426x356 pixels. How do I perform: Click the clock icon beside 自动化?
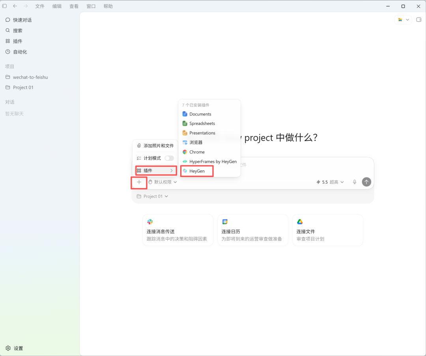tap(7, 52)
